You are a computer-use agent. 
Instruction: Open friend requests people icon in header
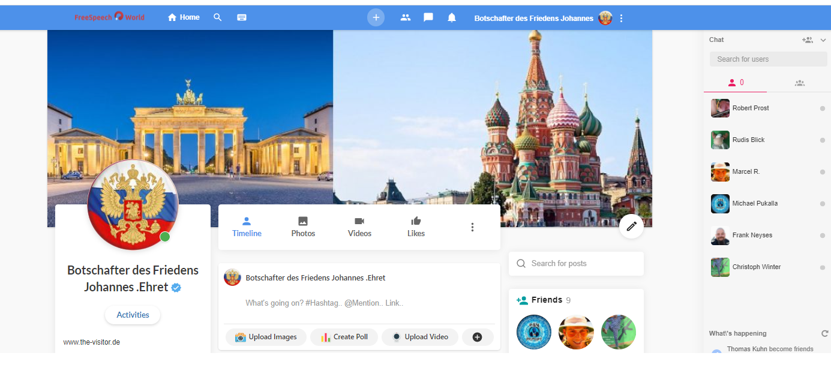tap(406, 17)
